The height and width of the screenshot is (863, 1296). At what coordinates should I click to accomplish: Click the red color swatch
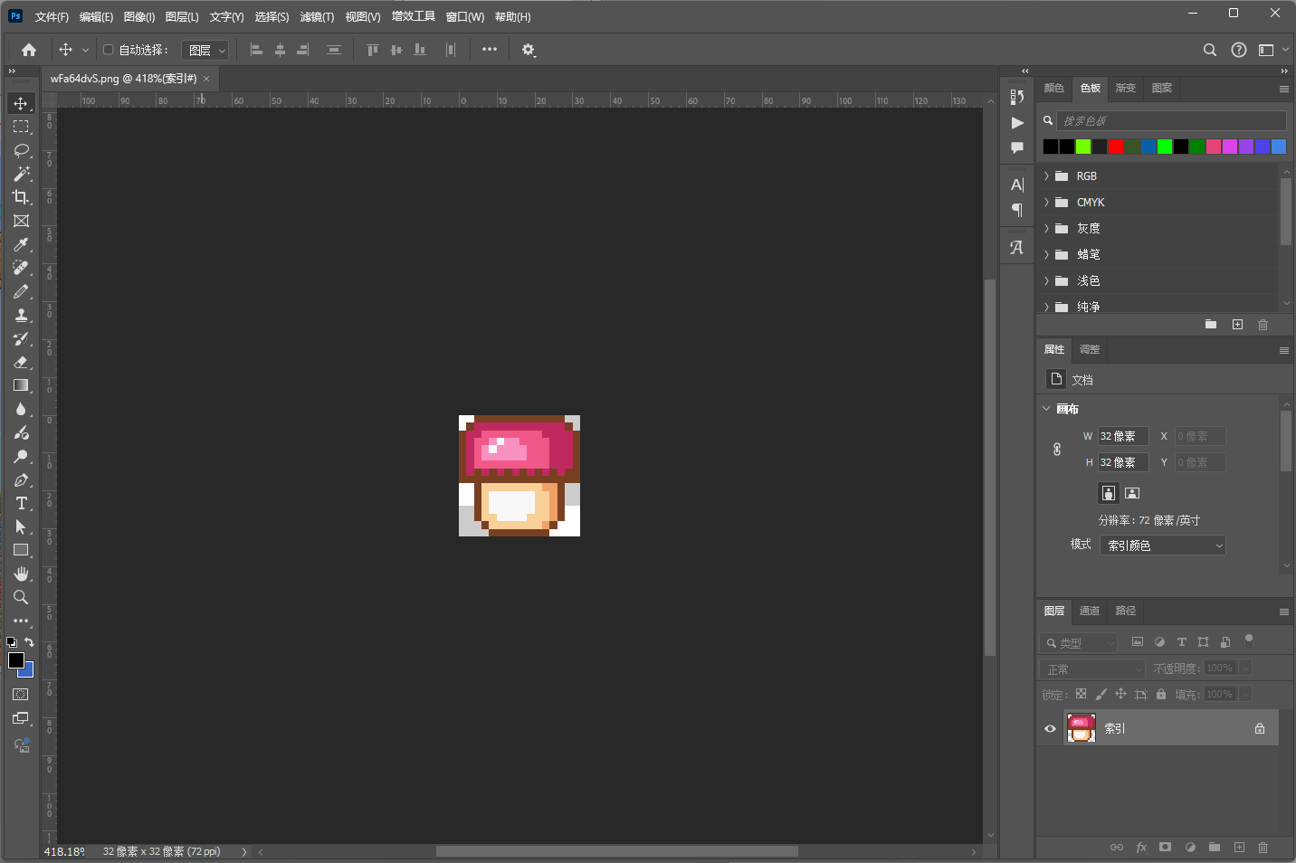pyautogui.click(x=1116, y=147)
